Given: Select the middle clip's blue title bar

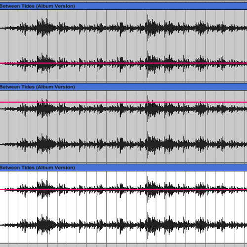Looking at the screenshot, I should [123, 87].
